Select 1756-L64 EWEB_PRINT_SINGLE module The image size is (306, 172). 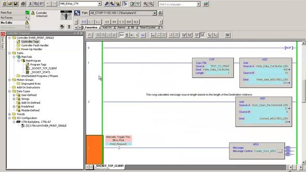pyautogui.click(x=46, y=126)
